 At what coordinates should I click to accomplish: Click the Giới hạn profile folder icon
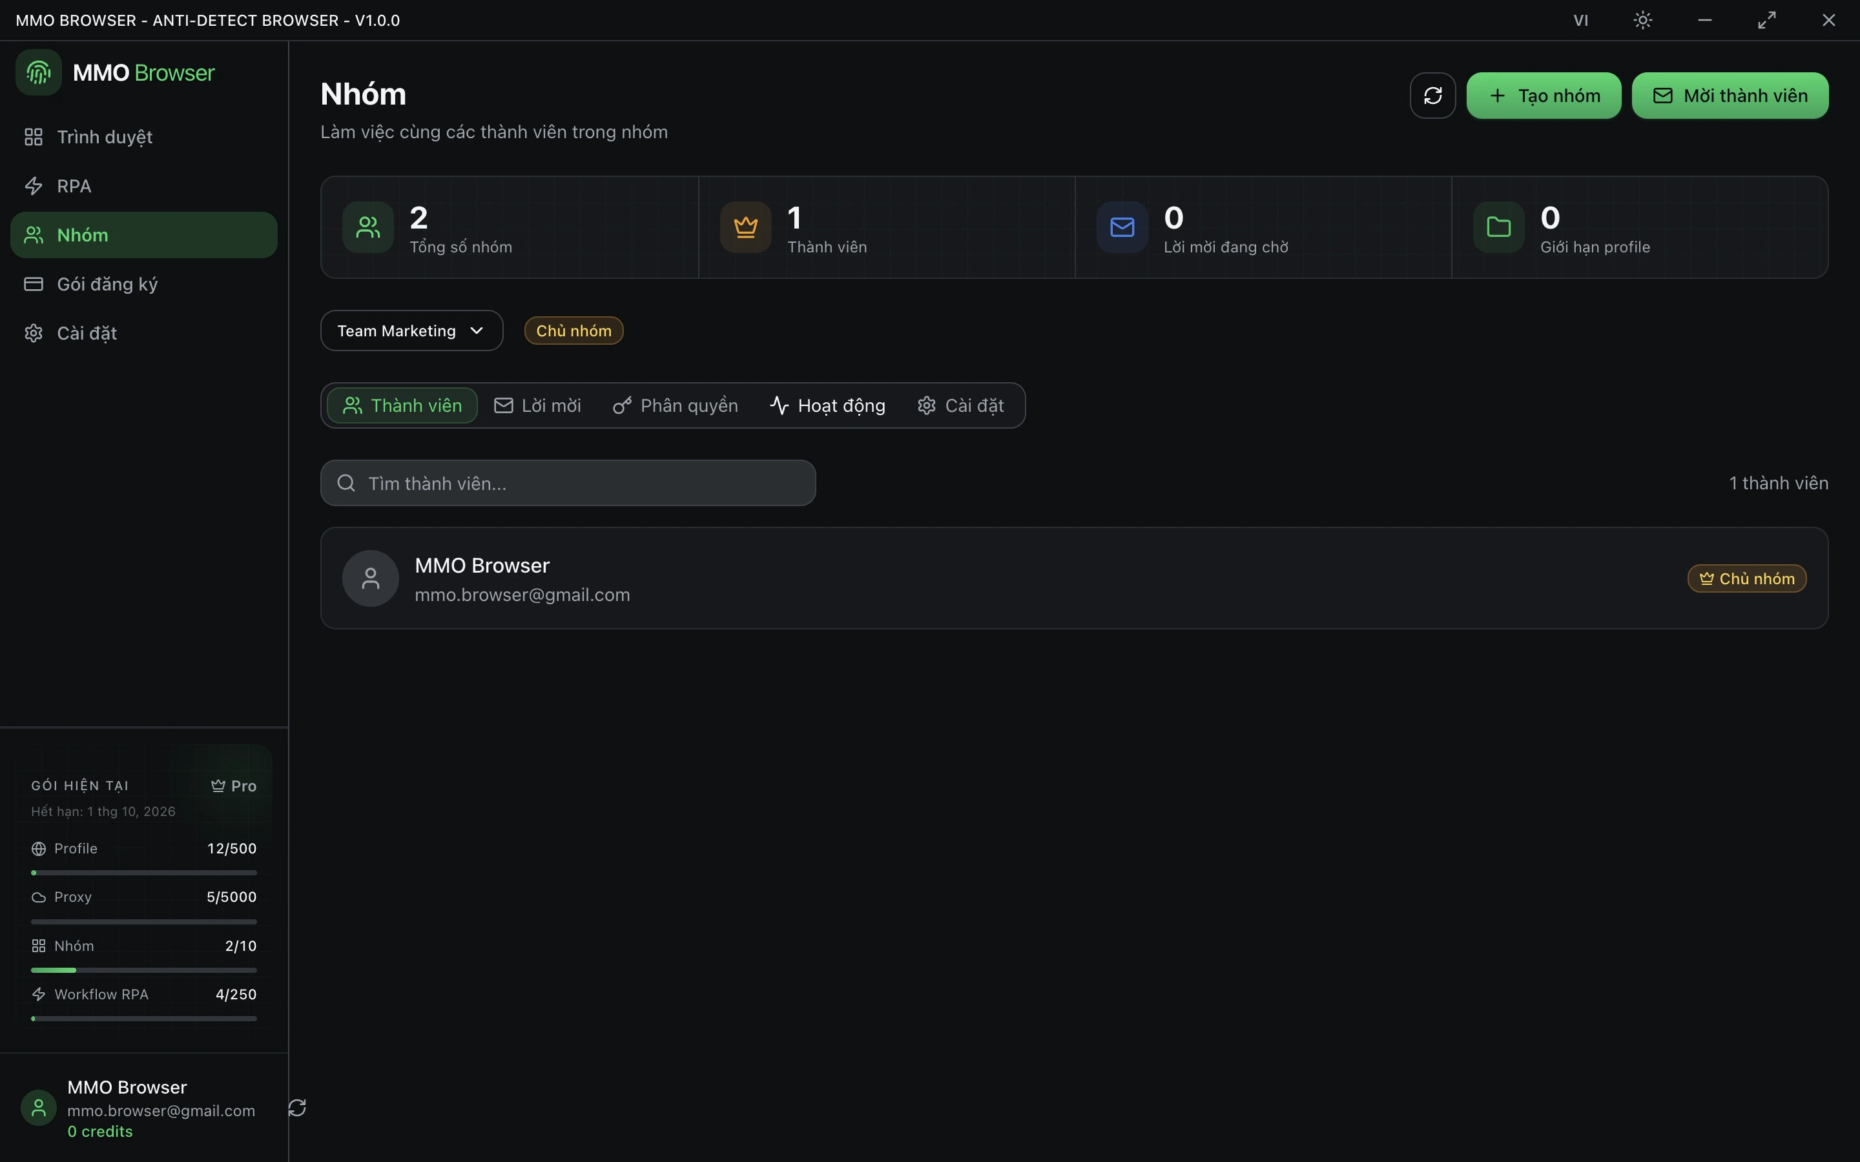click(x=1499, y=227)
